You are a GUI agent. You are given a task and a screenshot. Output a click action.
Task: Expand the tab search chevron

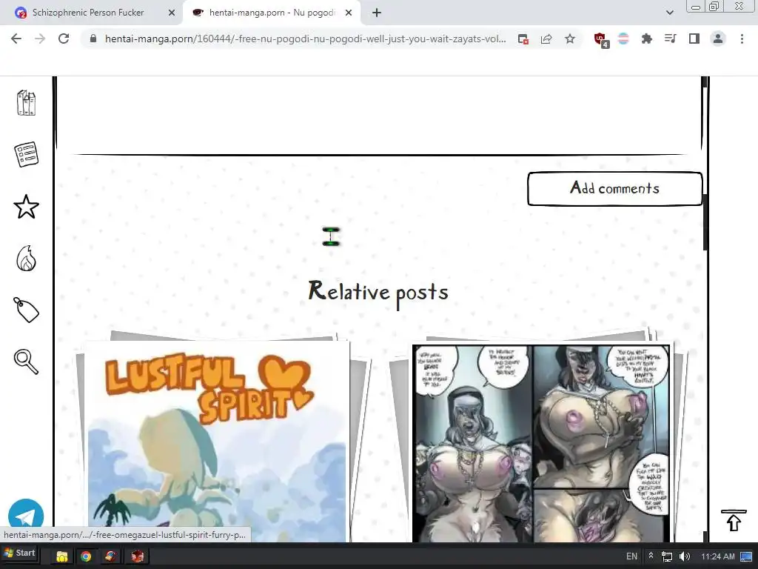click(669, 13)
